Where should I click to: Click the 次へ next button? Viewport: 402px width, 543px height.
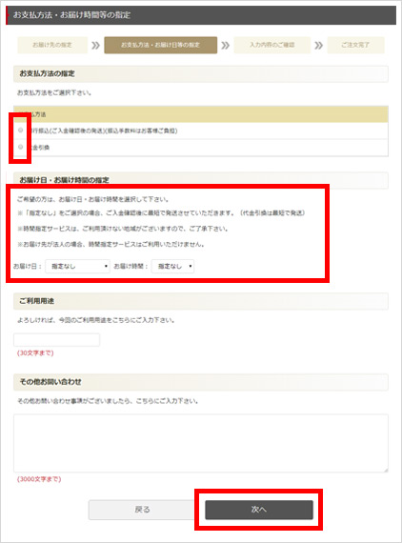259,510
